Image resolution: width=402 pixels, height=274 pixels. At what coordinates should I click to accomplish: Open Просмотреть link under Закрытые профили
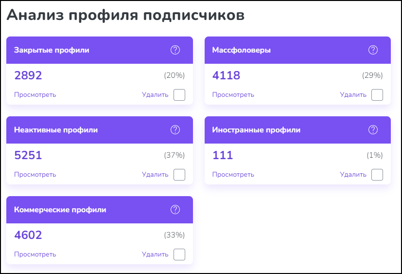pos(35,95)
